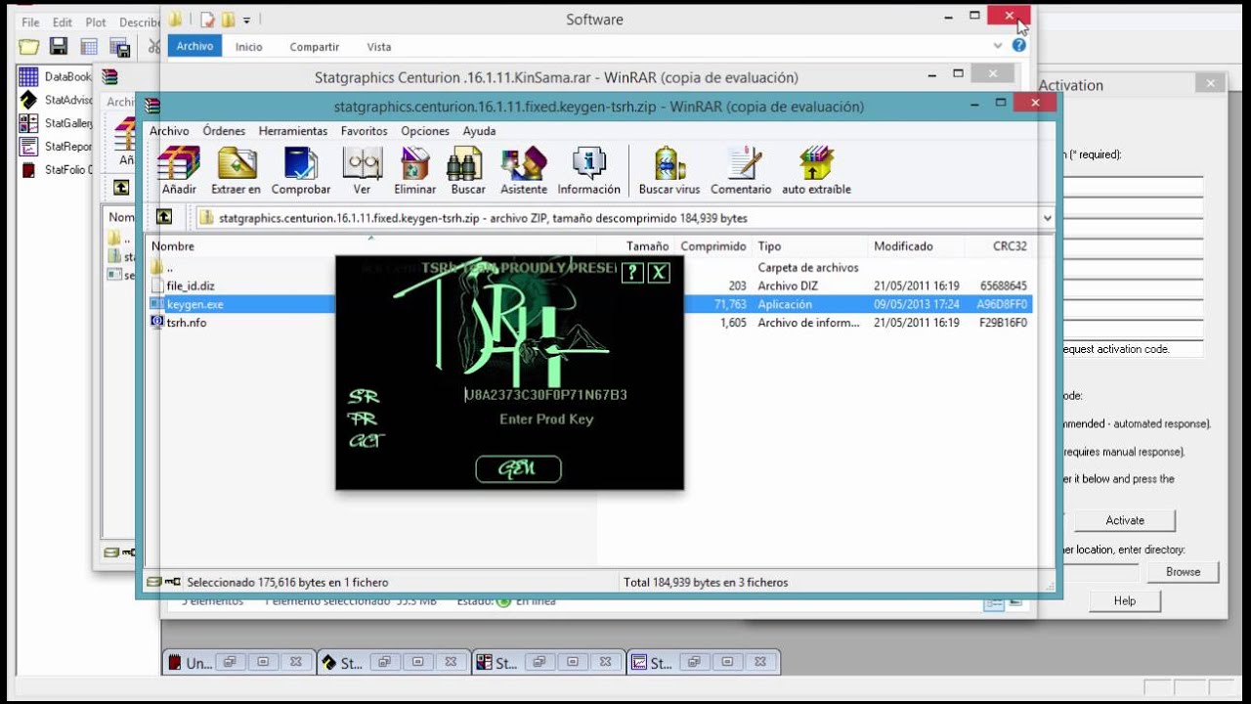Screen dimensions: 1251x704
Task: Click the Activate button in Activation dialog
Action: 1125,520
